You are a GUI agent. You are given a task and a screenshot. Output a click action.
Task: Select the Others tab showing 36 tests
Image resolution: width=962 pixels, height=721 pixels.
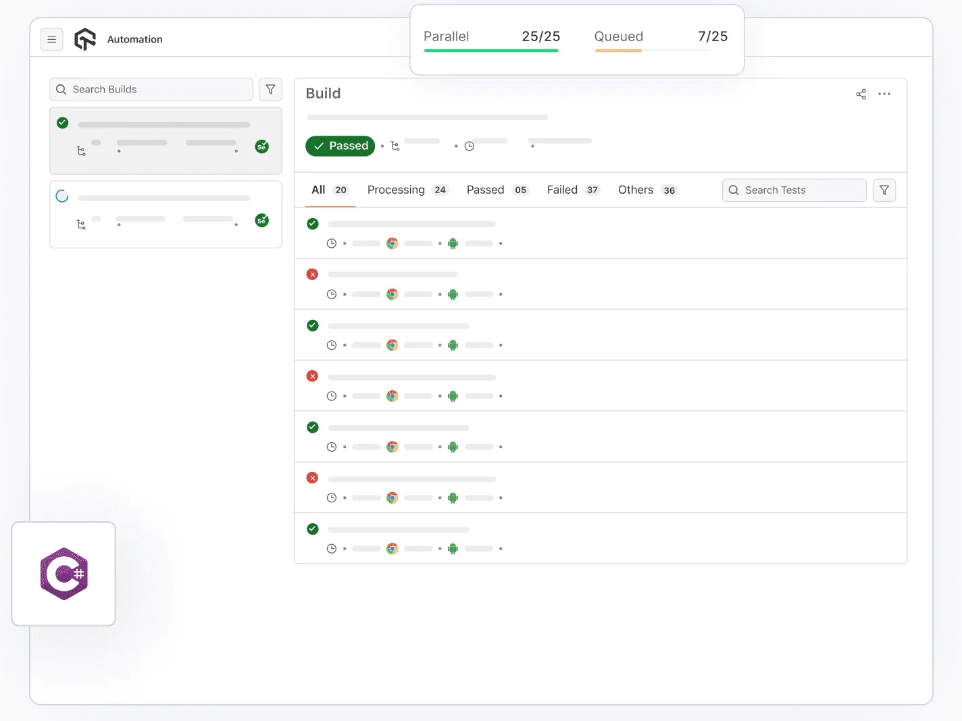click(x=635, y=190)
